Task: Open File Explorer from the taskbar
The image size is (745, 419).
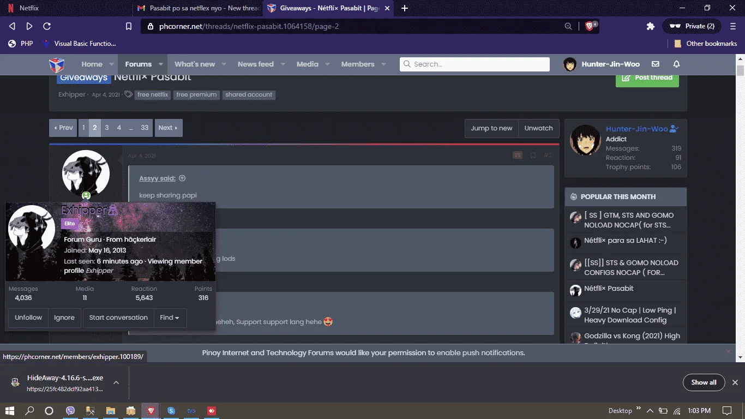Action: click(111, 410)
